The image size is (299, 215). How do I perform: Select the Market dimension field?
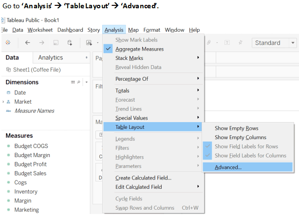click(23, 102)
